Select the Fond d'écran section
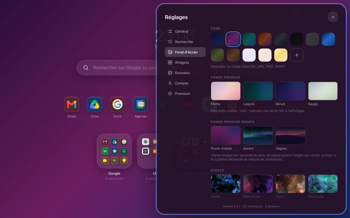The width and height of the screenshot is (350, 218). click(185, 52)
